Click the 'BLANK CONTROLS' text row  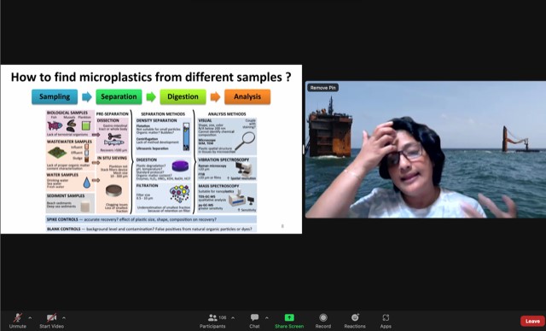pyautogui.click(x=151, y=229)
